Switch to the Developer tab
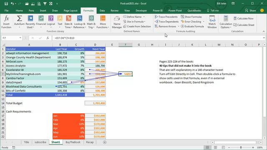Screen dimensions: 267x150 coord(141,10)
